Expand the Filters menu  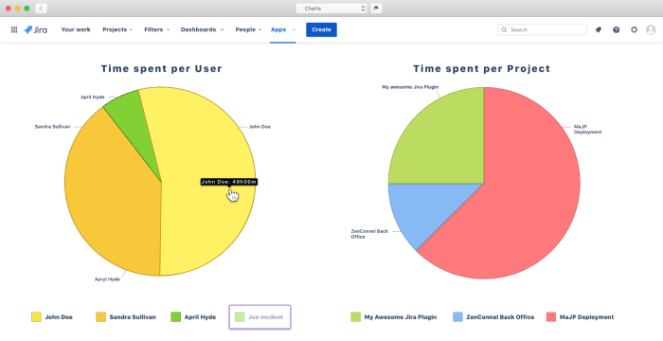pyautogui.click(x=157, y=29)
